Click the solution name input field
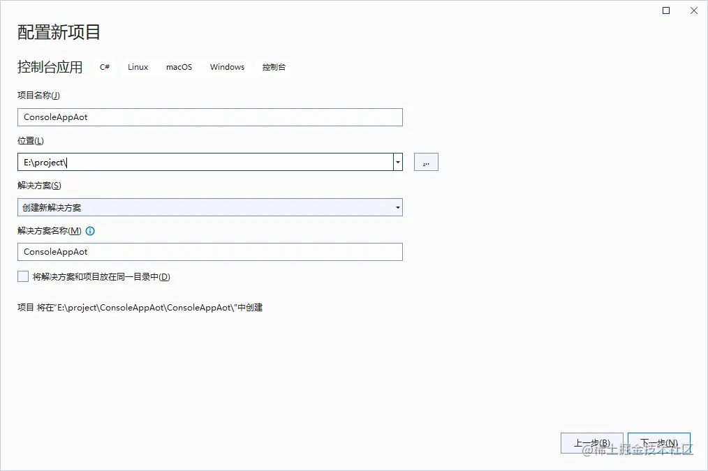Viewport: 708px width, 471px height. tap(210, 252)
